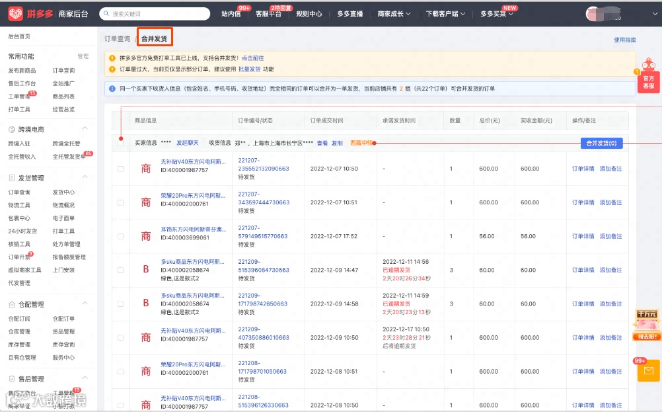This screenshot has height=412, width=662.
Task: Check the order 221208-171798701050663 checkbox
Action: [121, 372]
